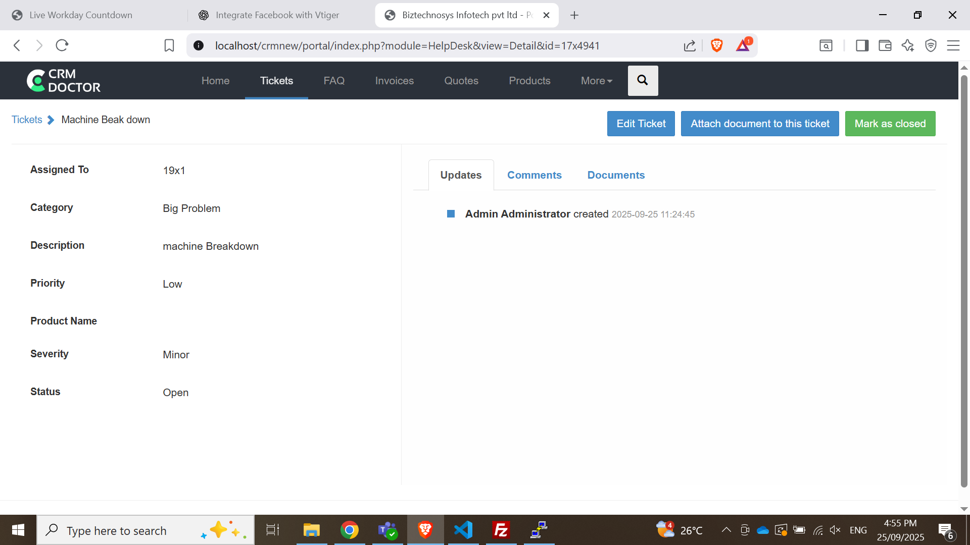Bookmark the page using the star icon
Viewport: 970px width, 545px height.
[x=169, y=45]
